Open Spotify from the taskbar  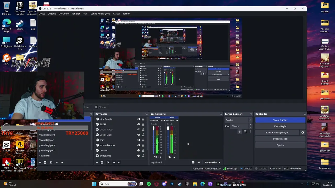click(x=149, y=184)
